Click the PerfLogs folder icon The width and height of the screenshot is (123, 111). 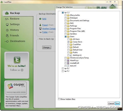coord(68,26)
